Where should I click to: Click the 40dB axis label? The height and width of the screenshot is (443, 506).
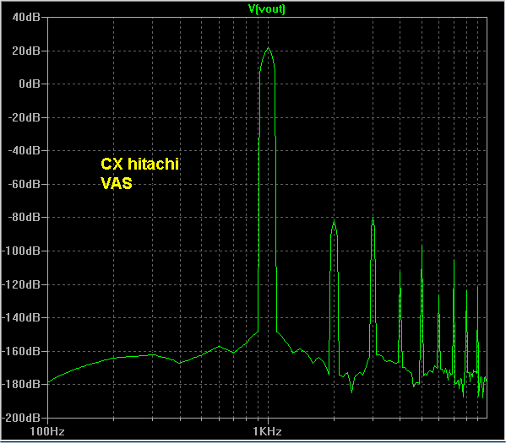click(x=26, y=17)
